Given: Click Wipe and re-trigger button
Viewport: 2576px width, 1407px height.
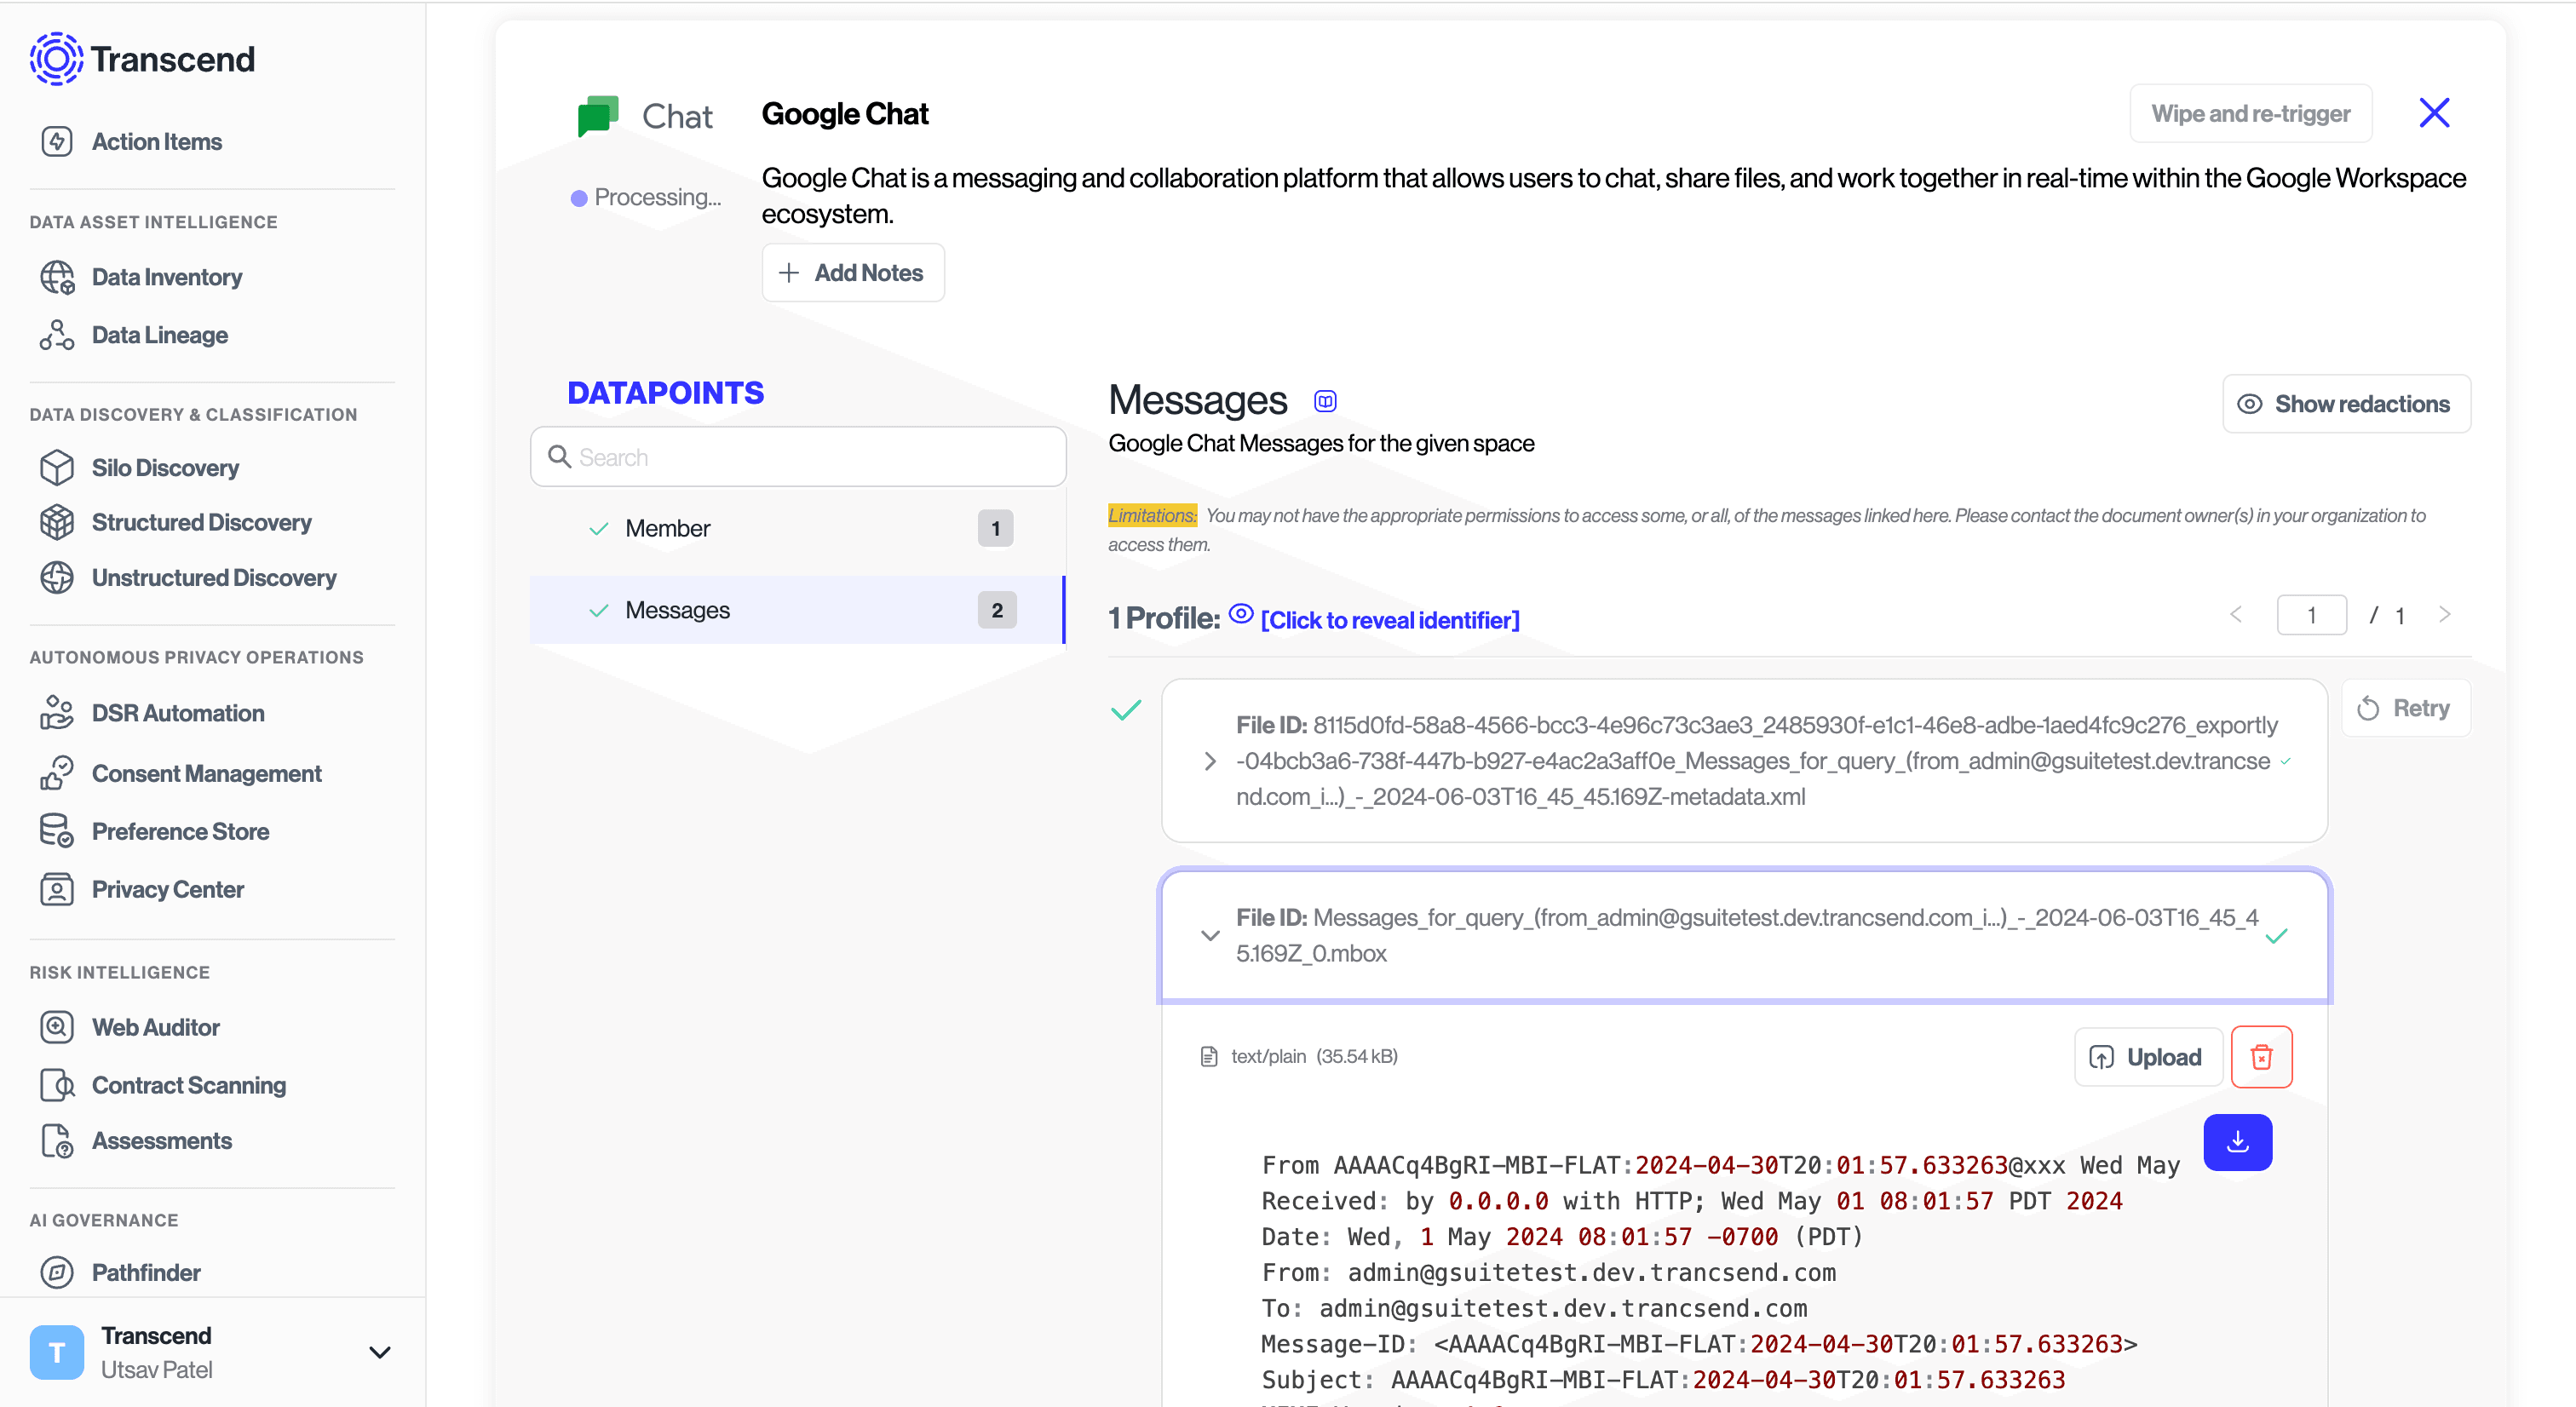Looking at the screenshot, I should pyautogui.click(x=2249, y=112).
